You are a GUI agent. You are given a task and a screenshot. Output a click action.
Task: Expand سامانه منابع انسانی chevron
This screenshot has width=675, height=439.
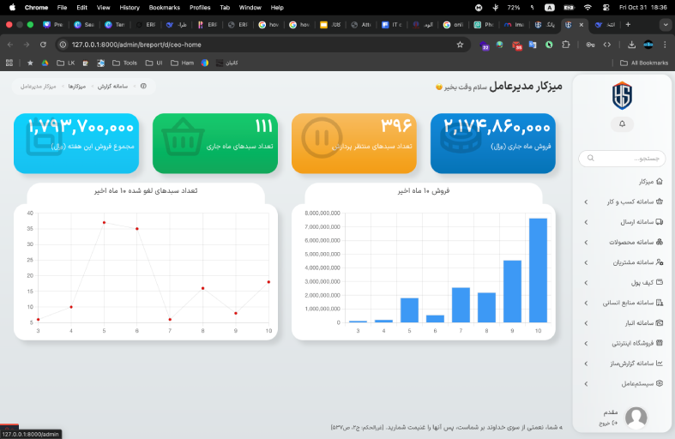(x=586, y=303)
